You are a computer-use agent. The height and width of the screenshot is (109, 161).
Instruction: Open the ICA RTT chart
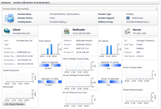tap(79, 100)
